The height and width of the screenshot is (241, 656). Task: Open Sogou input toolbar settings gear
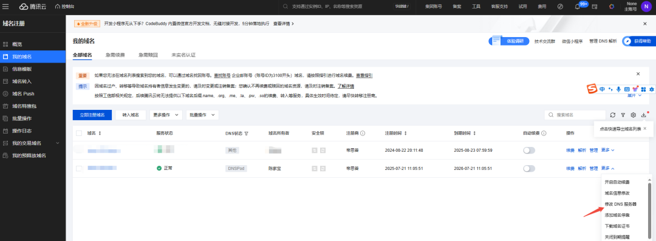pos(651,89)
